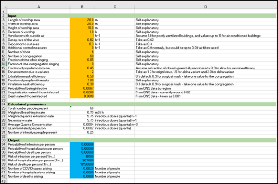Viewport: 278px width, 184px height.
Task: Click Total number people present value 66
Action: pyautogui.click(x=82, y=108)
